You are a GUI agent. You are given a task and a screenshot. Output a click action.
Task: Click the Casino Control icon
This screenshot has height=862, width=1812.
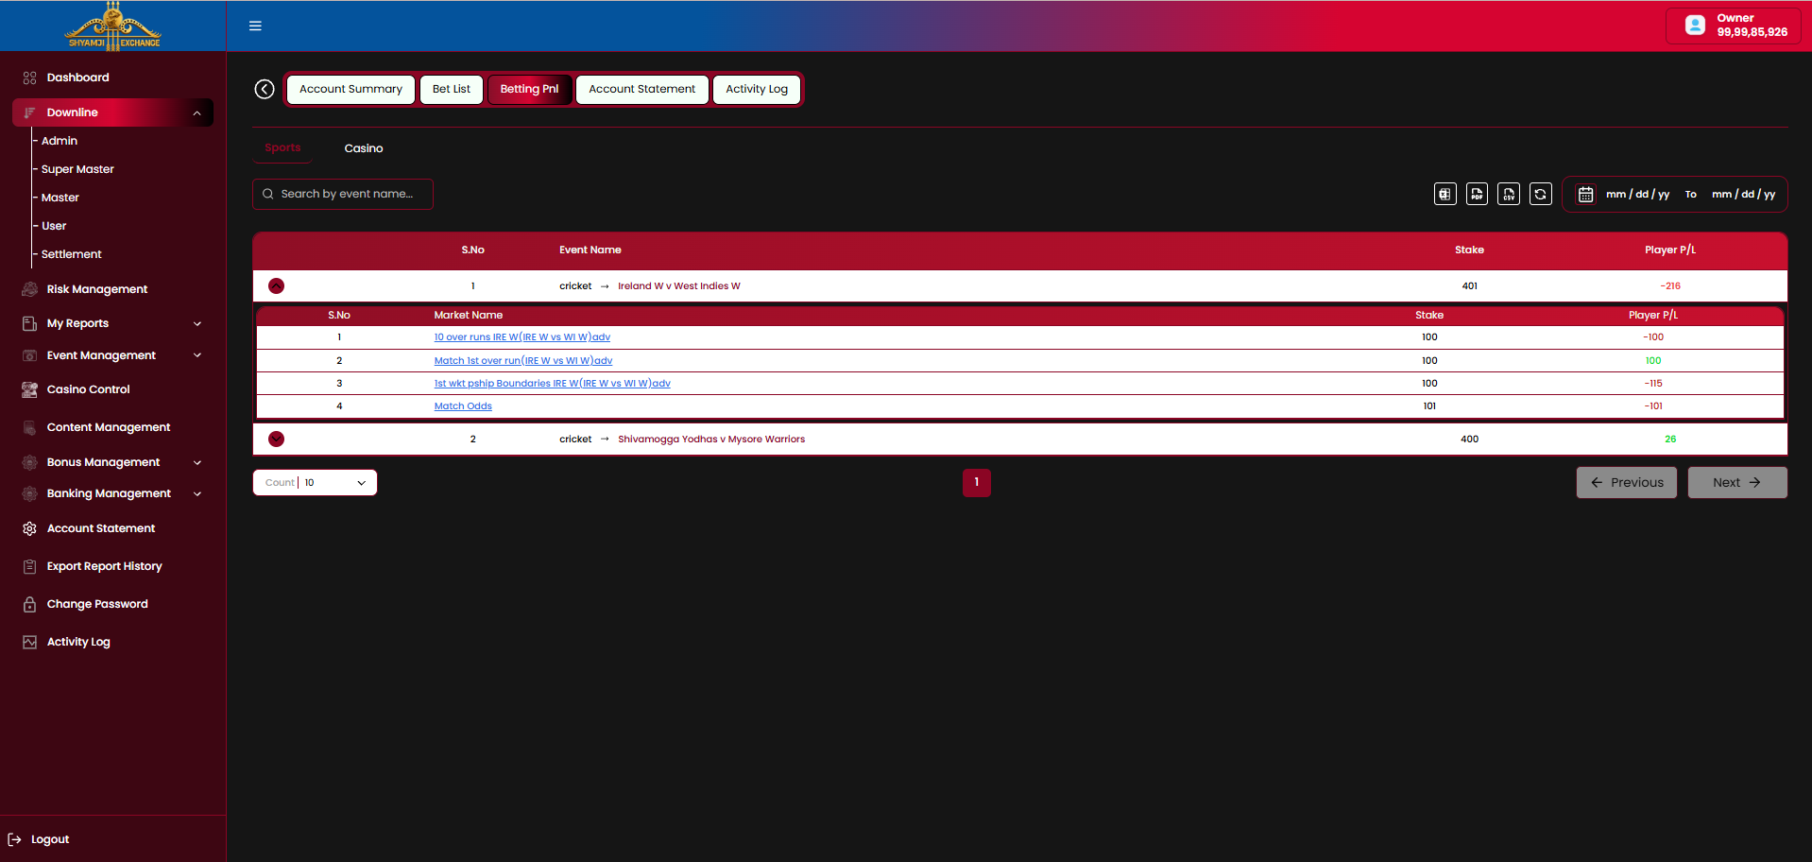(x=29, y=389)
